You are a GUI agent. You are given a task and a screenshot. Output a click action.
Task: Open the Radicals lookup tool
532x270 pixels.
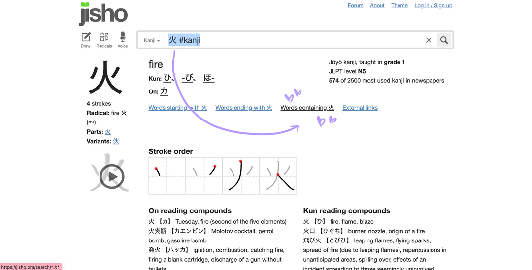[104, 40]
